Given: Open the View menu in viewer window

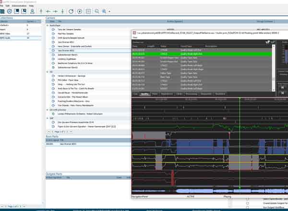Looking at the screenshot, I should pyautogui.click(x=135, y=37).
